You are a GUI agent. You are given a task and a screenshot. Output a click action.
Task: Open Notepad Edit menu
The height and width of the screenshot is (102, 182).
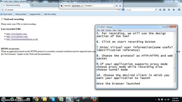click(x=103, y=30)
